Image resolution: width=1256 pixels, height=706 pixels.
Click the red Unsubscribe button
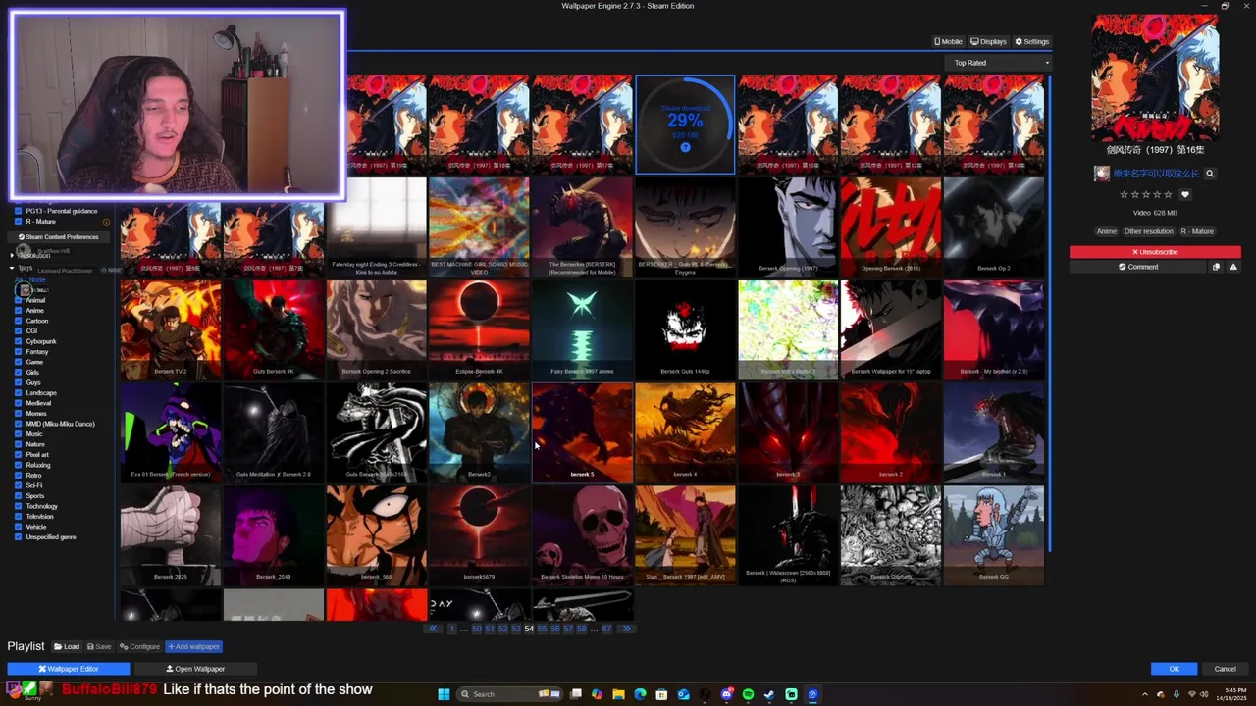pos(1155,252)
